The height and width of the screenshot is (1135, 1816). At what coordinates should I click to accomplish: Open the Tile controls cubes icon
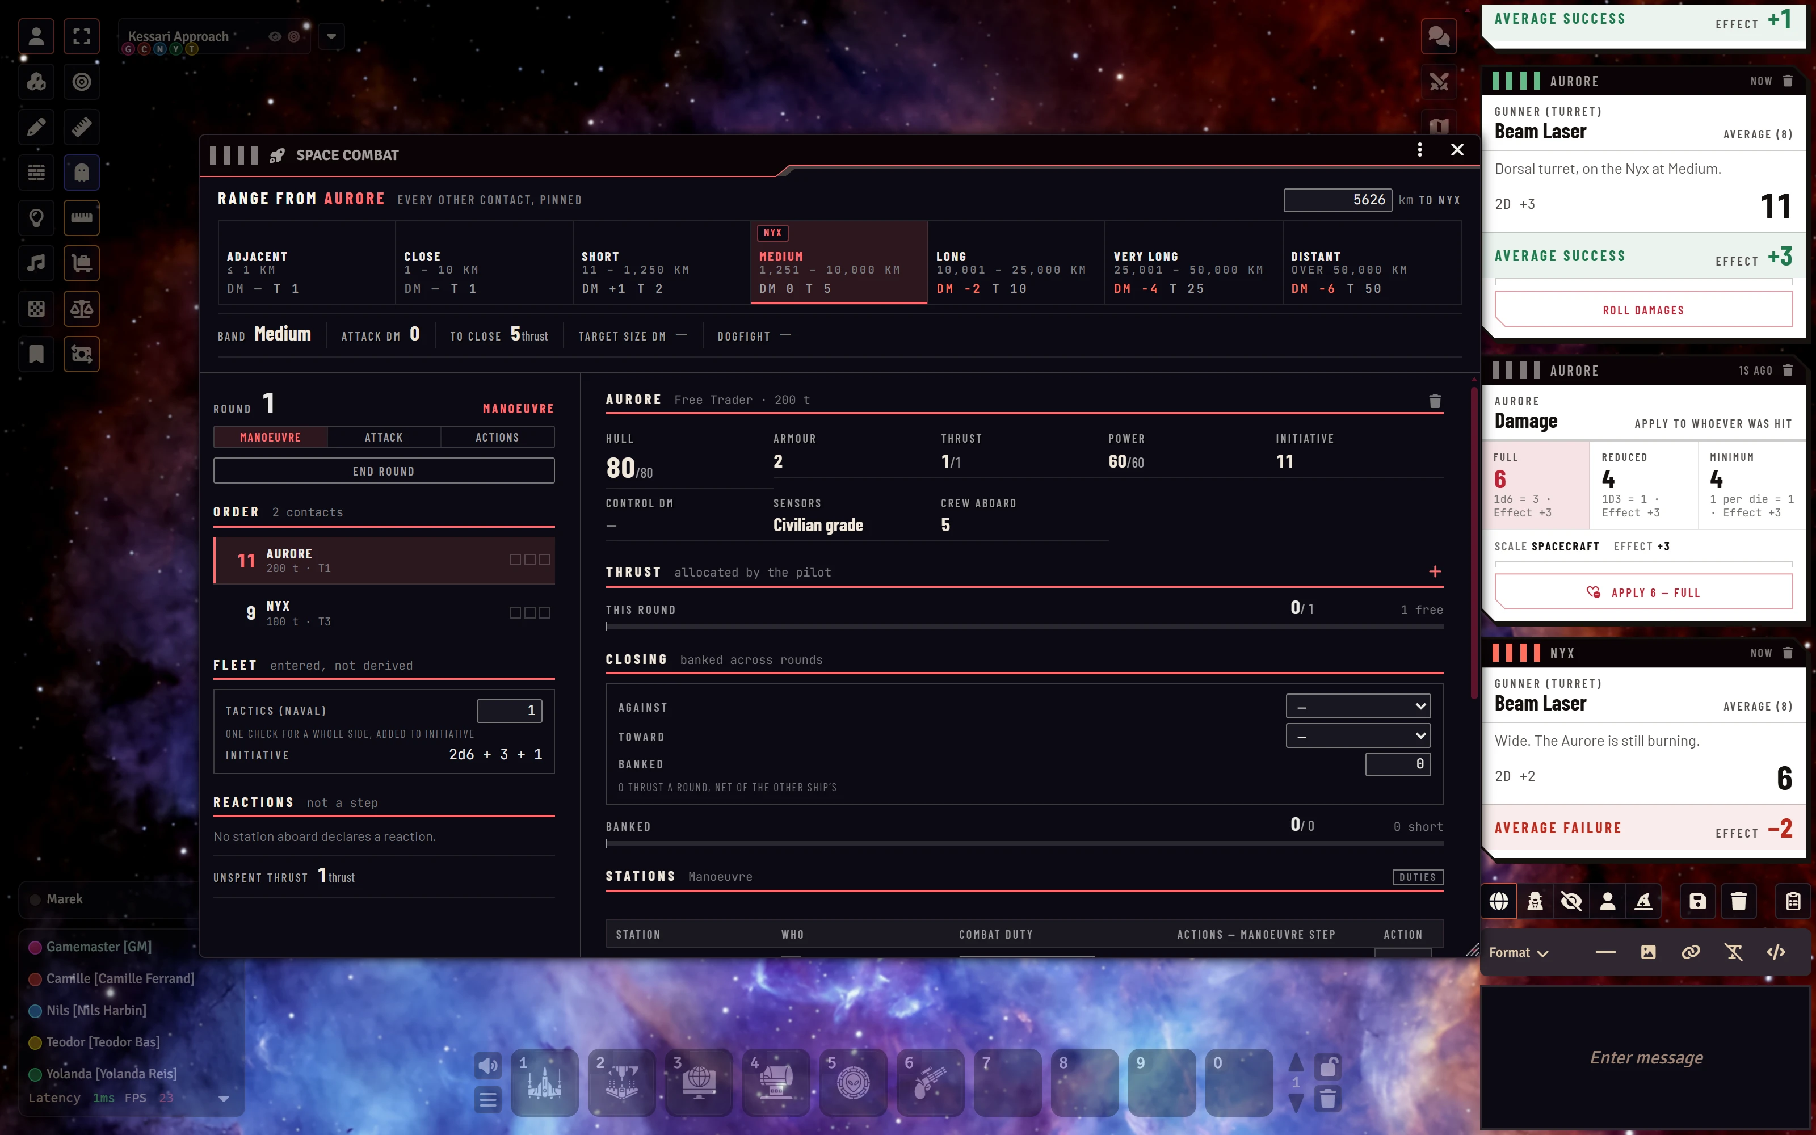coord(36,82)
